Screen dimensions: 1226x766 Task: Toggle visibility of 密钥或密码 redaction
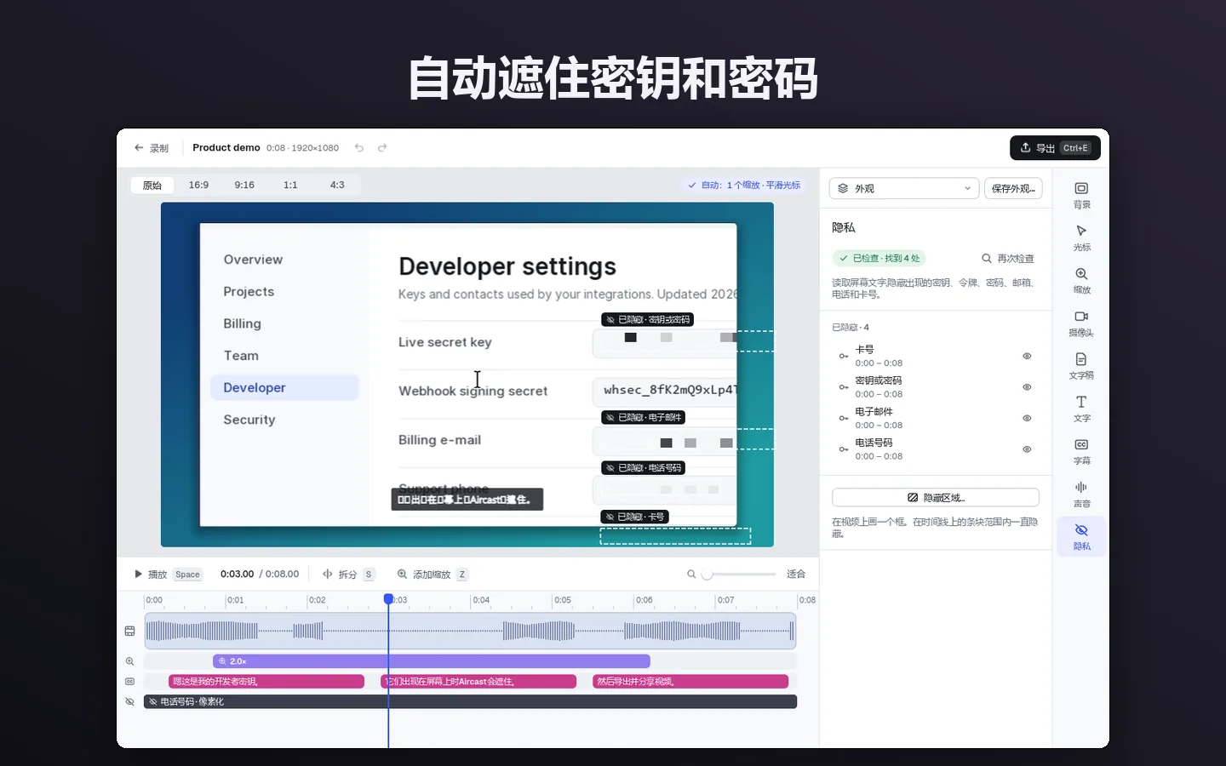pyautogui.click(x=1027, y=387)
